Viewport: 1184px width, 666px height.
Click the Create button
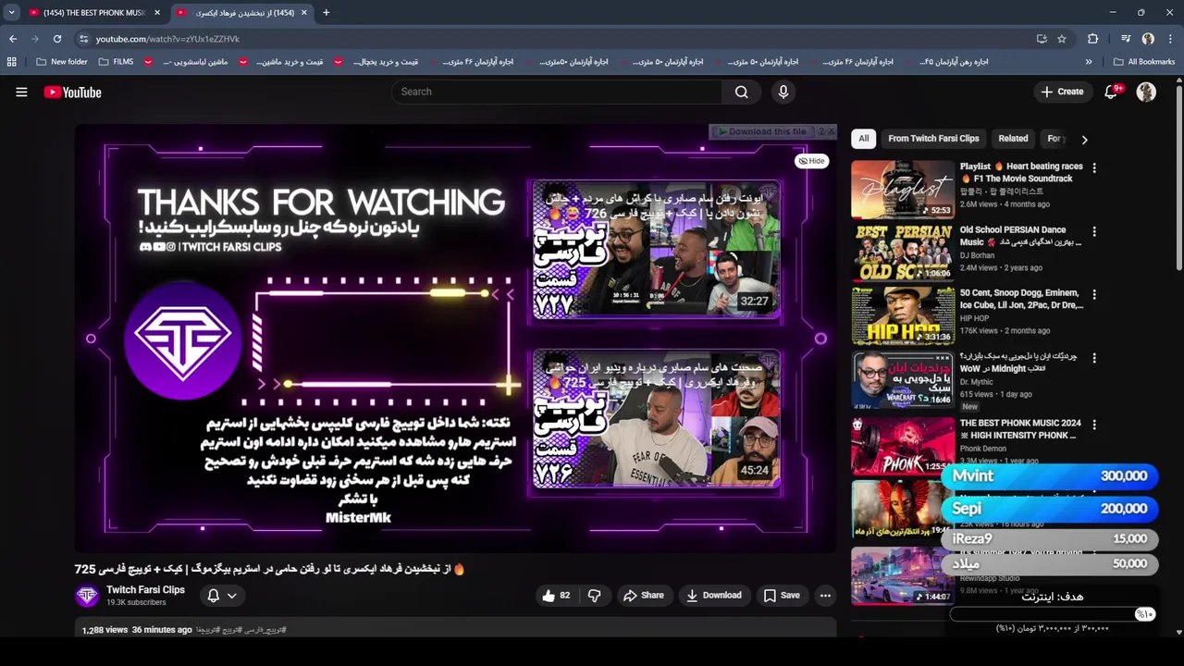[1062, 92]
